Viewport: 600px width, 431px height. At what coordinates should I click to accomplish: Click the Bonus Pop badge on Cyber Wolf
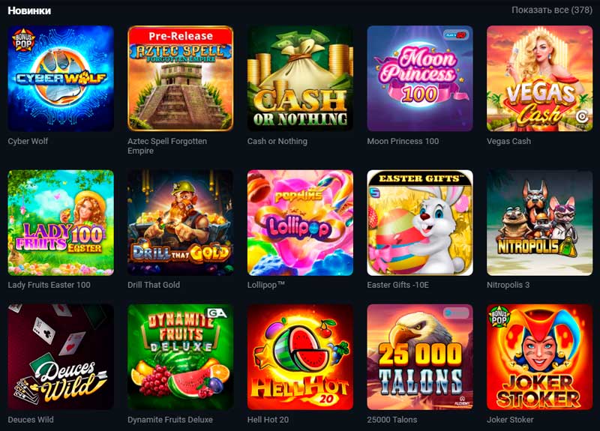24,40
